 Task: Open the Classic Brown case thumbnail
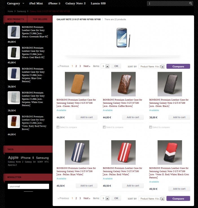[x=77, y=84]
